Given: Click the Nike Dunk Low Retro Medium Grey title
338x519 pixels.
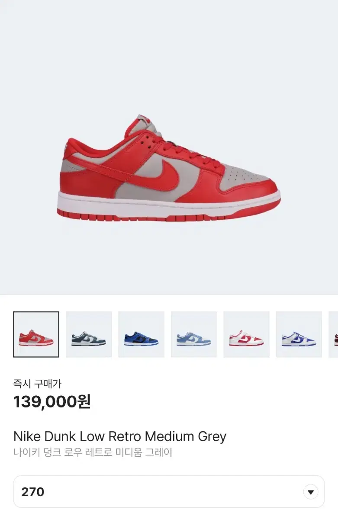Looking at the screenshot, I should coord(120,436).
